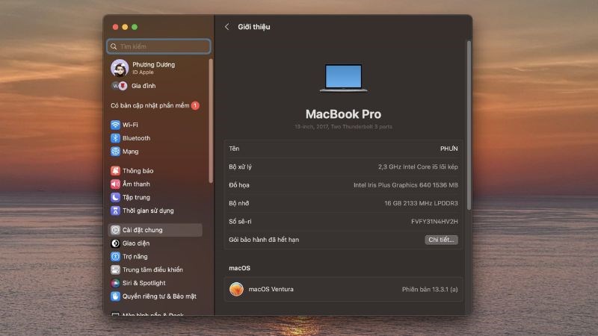Click the Tên row value PHƯN
Image resolution: width=598 pixels, height=336 pixels.
point(449,149)
